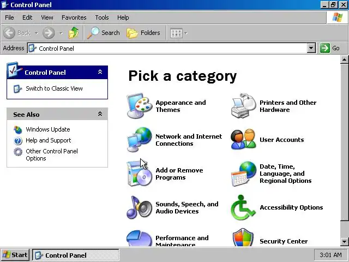
Task: Open the Security Center shield icon
Action: pos(244,237)
